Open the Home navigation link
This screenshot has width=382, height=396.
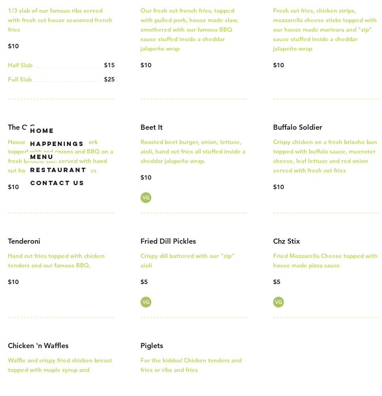42,131
